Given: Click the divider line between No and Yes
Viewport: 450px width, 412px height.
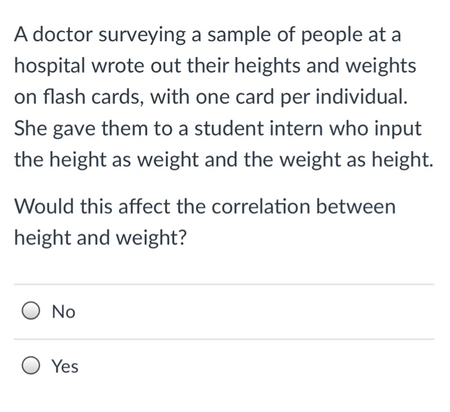Looking at the screenshot, I should (224, 339).
